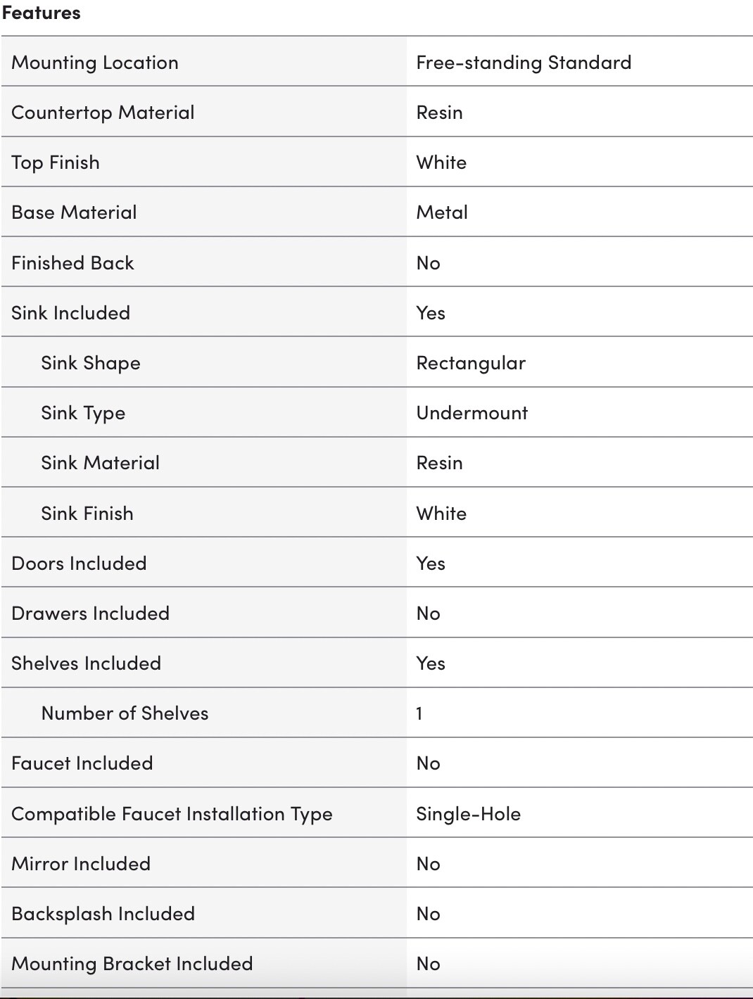Click the Faucet Included row label
Viewport: 753px width, 999px height.
click(x=82, y=763)
